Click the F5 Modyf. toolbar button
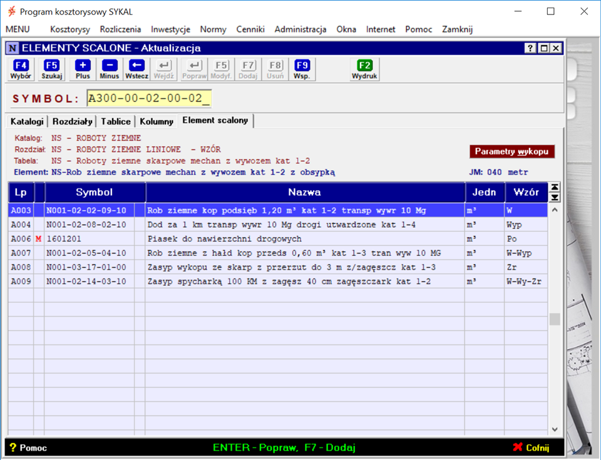Viewport: 601px width, 460px height. click(x=221, y=69)
